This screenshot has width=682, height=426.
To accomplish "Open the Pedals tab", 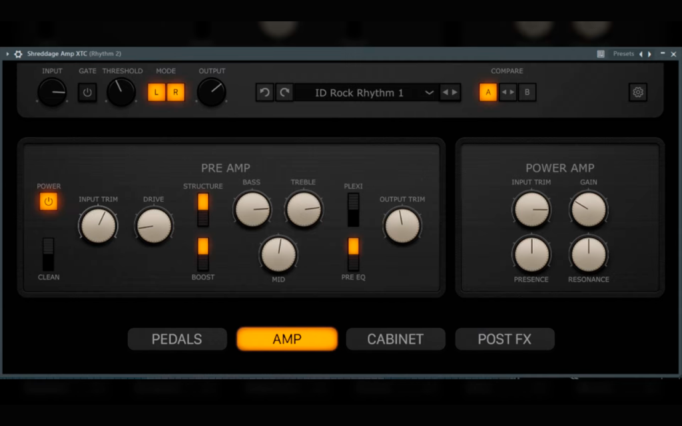I will 177,339.
